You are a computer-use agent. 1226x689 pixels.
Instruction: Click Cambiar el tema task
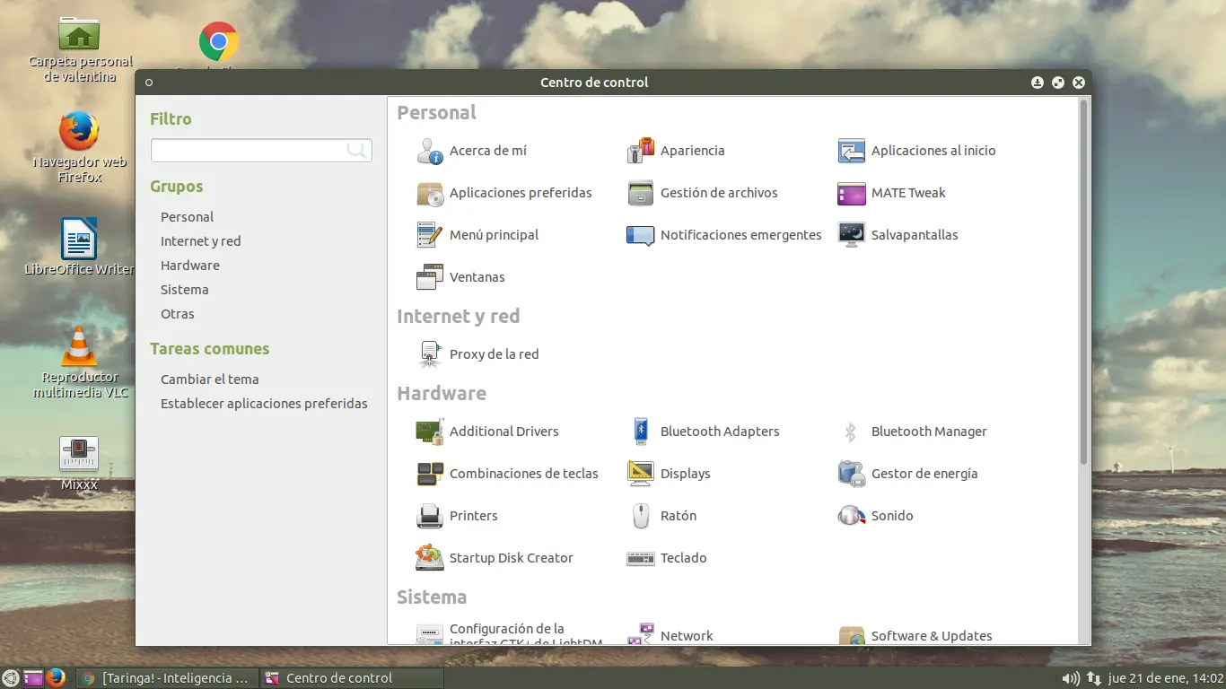click(210, 379)
